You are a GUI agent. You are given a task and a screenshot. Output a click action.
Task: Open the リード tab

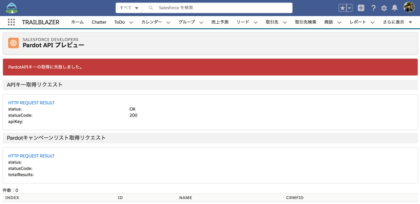click(243, 22)
